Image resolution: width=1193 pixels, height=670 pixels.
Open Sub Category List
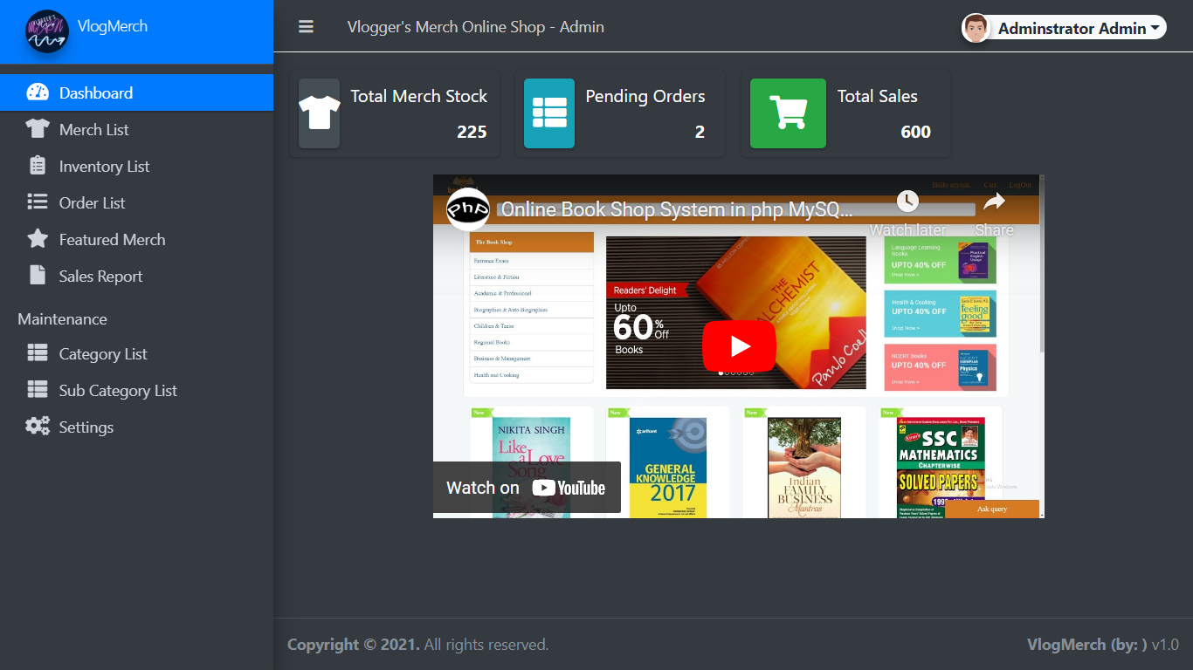pos(136,390)
